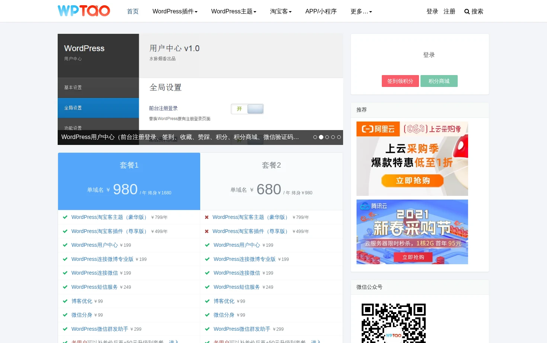The width and height of the screenshot is (547, 343).
Task: Click the 登录 text in the sidebar panel
Action: pyautogui.click(x=429, y=55)
